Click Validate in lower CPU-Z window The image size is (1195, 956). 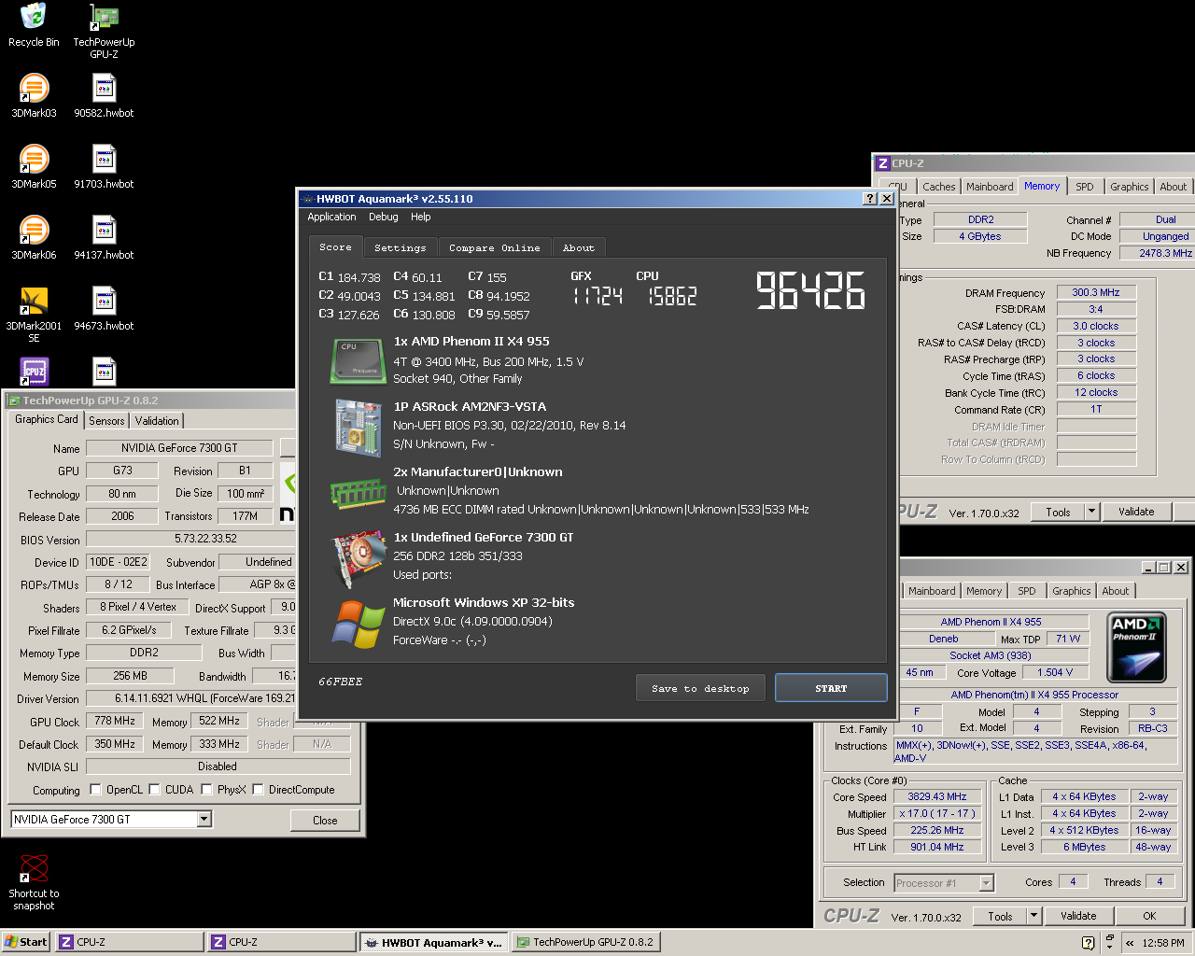tap(1078, 916)
